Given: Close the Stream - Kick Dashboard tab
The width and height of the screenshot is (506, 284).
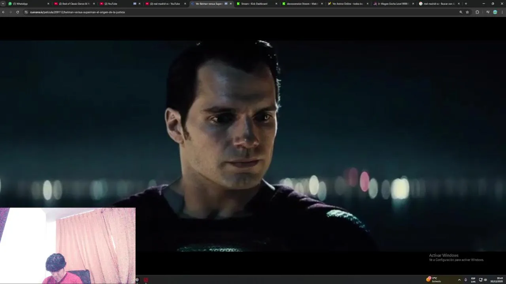Looking at the screenshot, I should [x=276, y=4].
